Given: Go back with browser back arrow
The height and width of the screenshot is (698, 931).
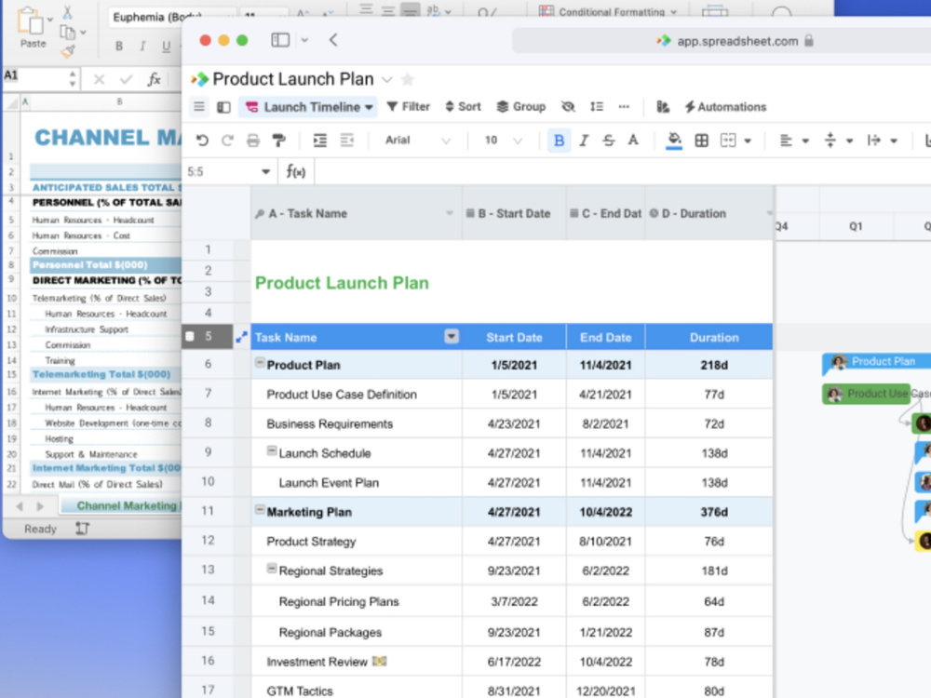Looking at the screenshot, I should pyautogui.click(x=333, y=40).
